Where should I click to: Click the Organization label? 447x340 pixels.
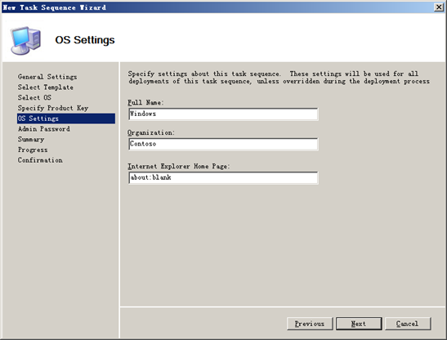click(151, 133)
